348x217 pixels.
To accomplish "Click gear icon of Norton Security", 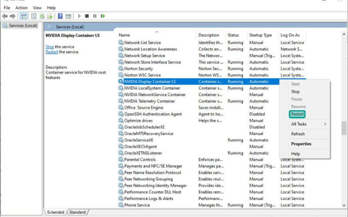I will 121,69.
